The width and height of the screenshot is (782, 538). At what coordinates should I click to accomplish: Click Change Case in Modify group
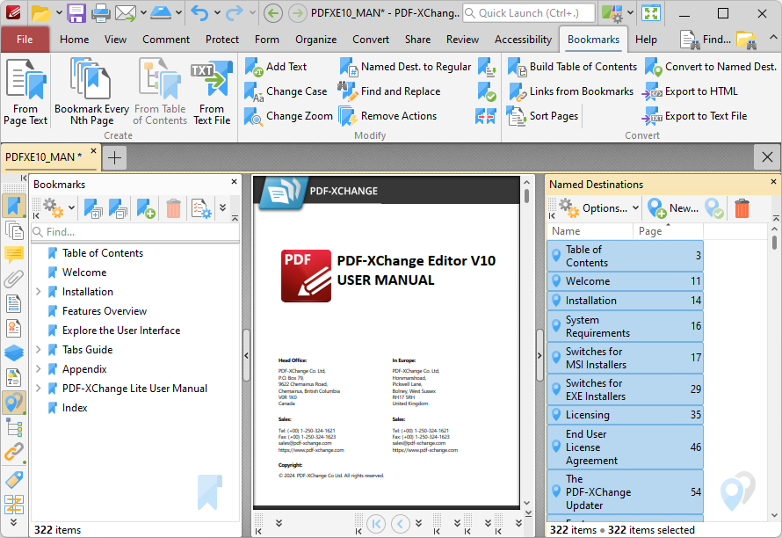pyautogui.click(x=286, y=91)
